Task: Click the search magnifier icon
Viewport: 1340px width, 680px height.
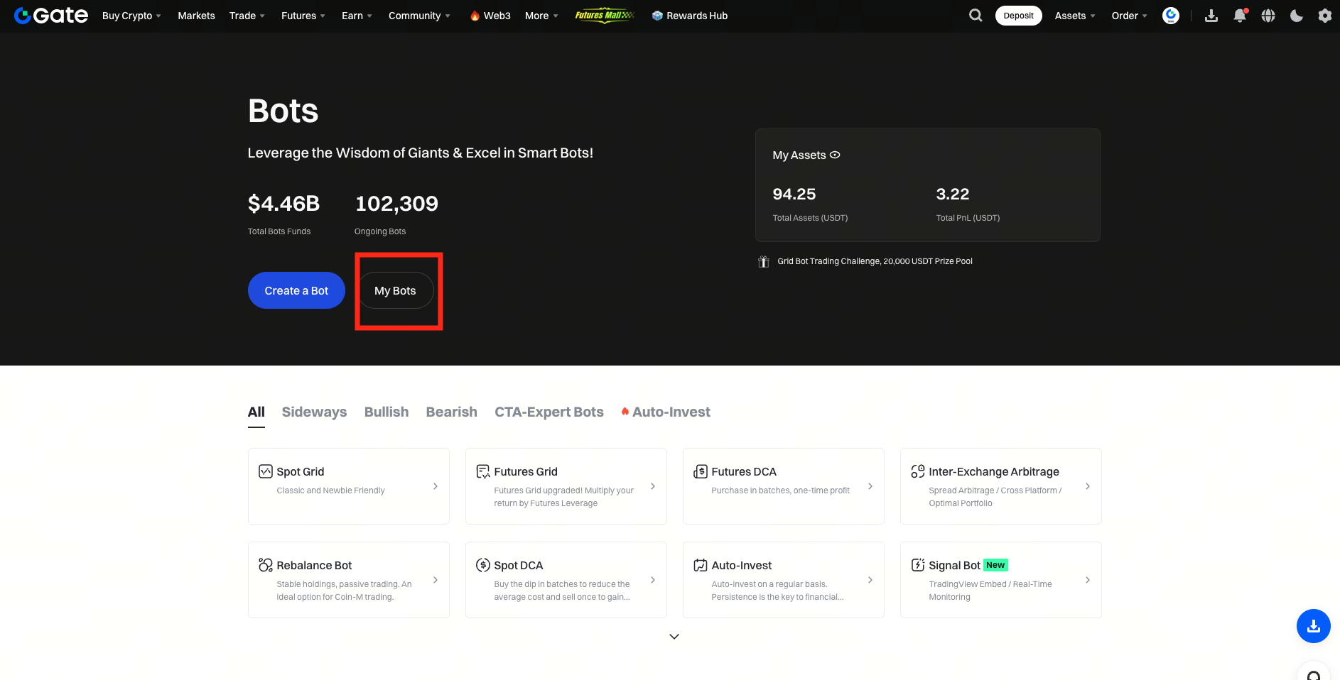Action: click(976, 16)
